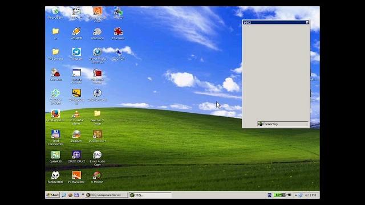Click the system clock showing 6:11 PM

coord(310,195)
